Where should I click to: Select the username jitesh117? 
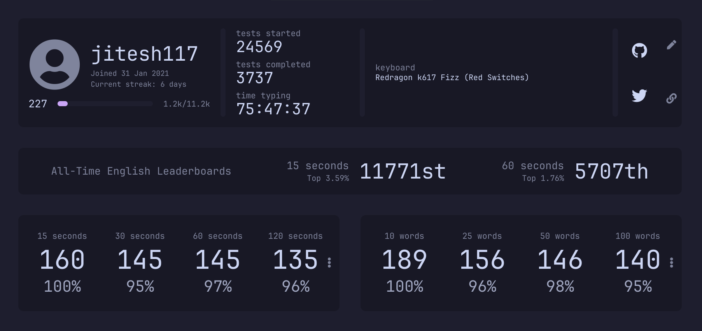tap(144, 54)
